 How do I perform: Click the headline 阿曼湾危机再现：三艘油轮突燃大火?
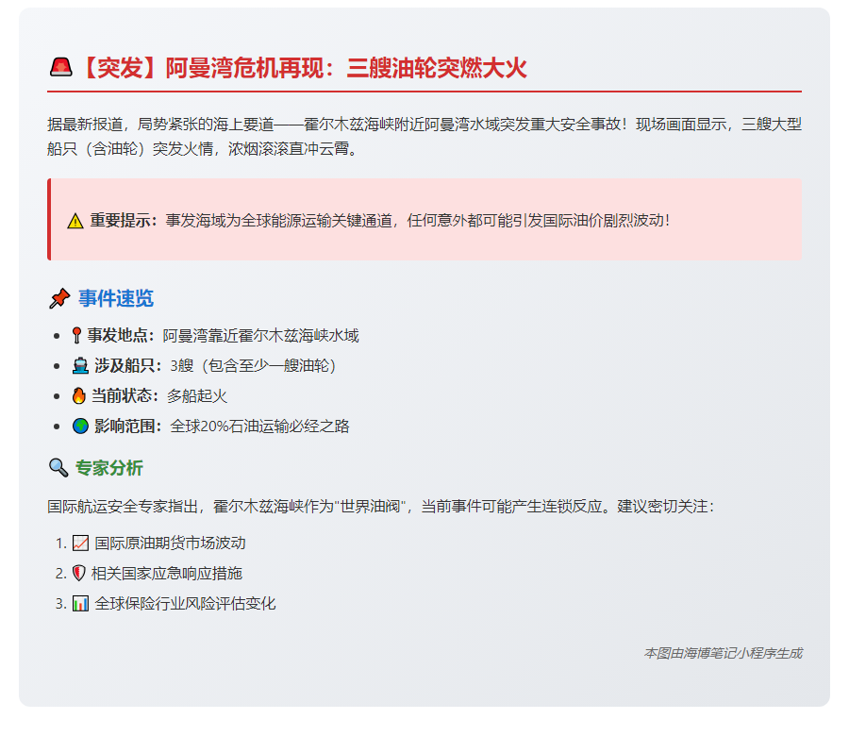[346, 68]
